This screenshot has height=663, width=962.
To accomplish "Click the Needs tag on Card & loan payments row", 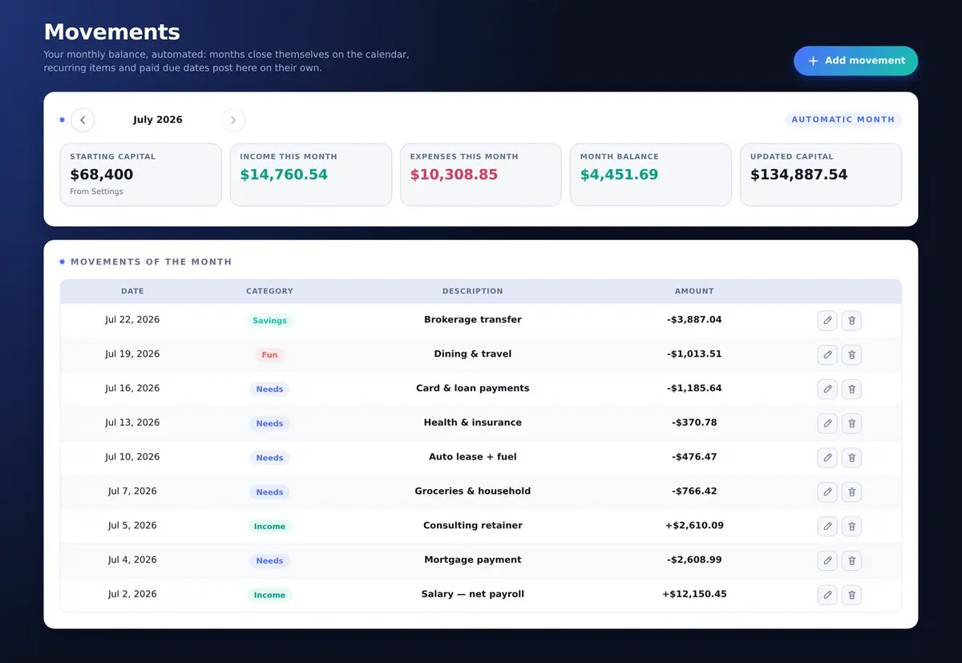I will pos(269,390).
